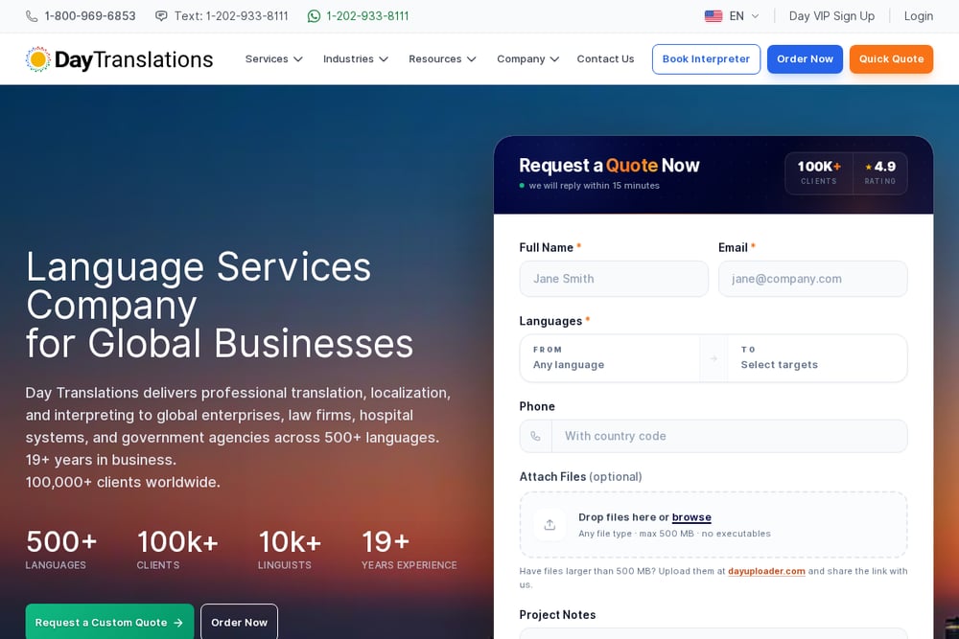Open the EN language dropdown
Screen dimensions: 959x639
732,16
